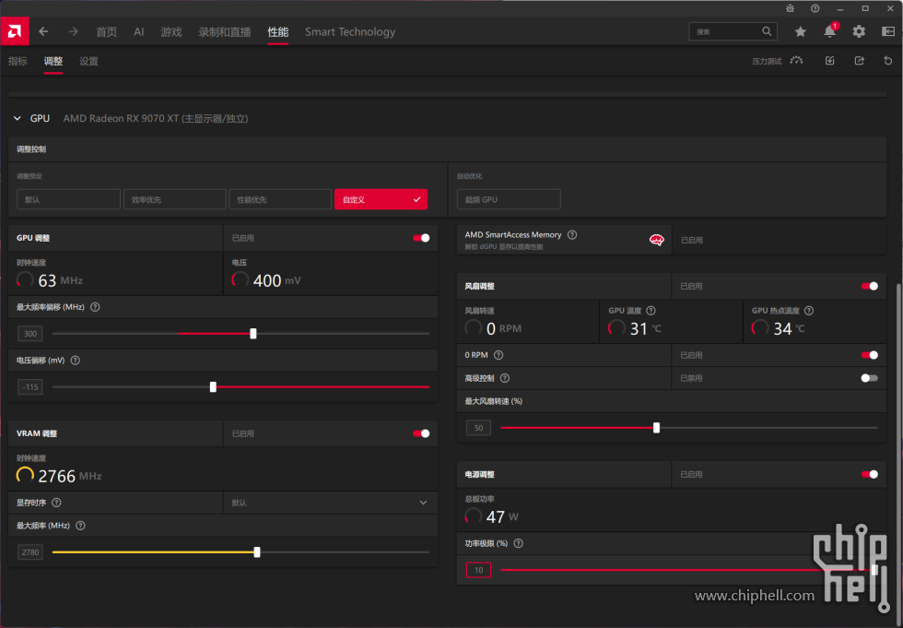The width and height of the screenshot is (903, 628).
Task: Click the voltage offset value -115 field
Action: click(29, 387)
